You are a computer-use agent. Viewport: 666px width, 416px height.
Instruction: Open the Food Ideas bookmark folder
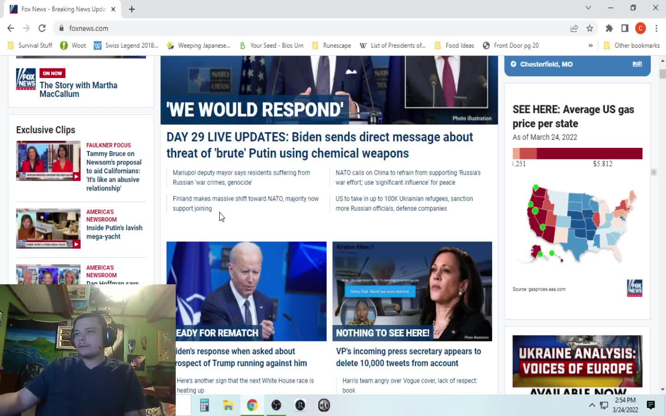(x=454, y=45)
